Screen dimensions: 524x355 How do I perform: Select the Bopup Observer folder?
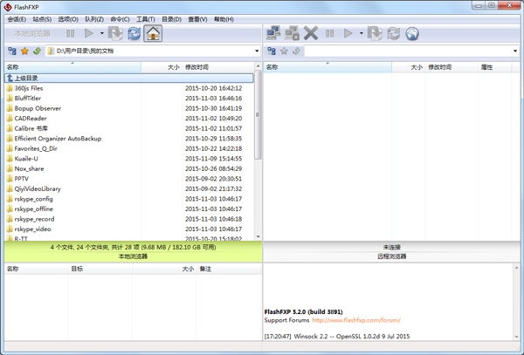pyautogui.click(x=129, y=108)
